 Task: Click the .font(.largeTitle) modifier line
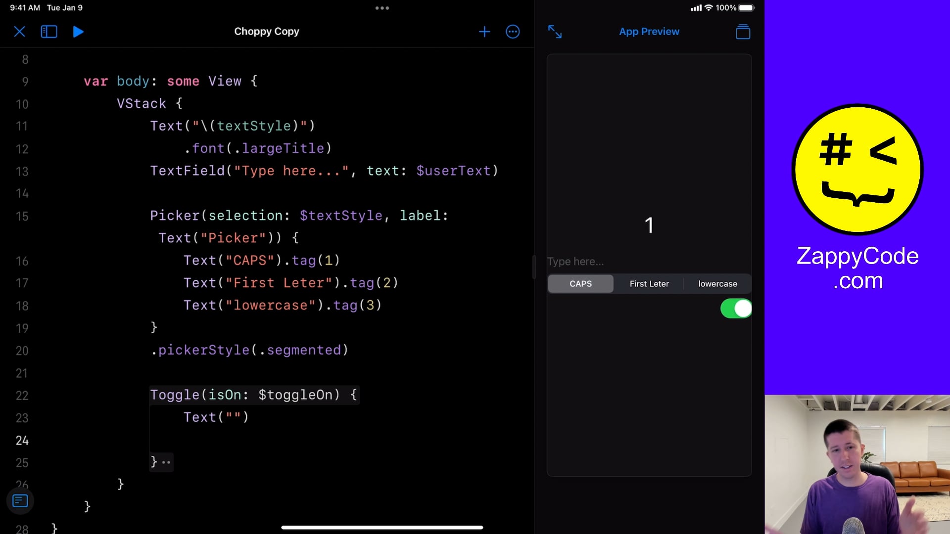tap(257, 148)
